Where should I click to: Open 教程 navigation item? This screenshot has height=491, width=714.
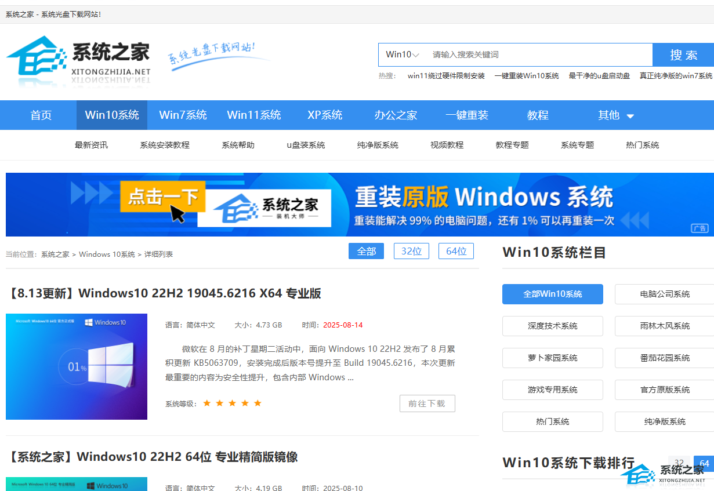tap(538, 115)
